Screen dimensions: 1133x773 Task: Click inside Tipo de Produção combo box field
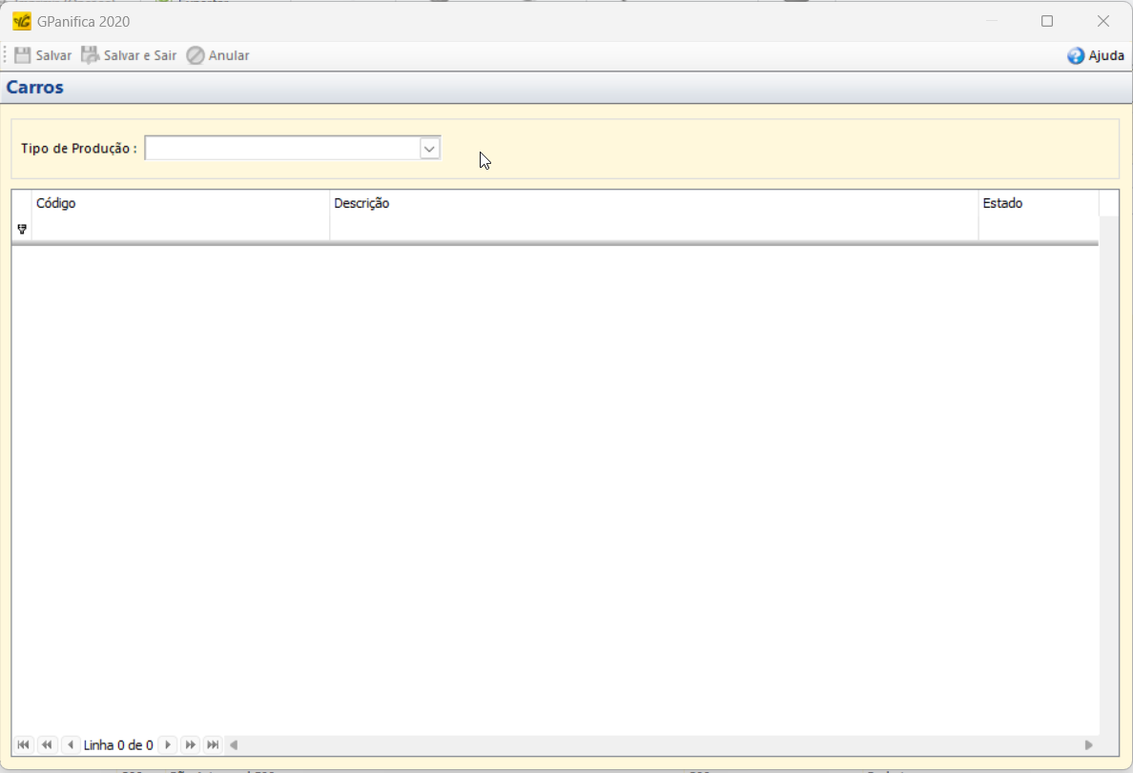pyautogui.click(x=281, y=149)
